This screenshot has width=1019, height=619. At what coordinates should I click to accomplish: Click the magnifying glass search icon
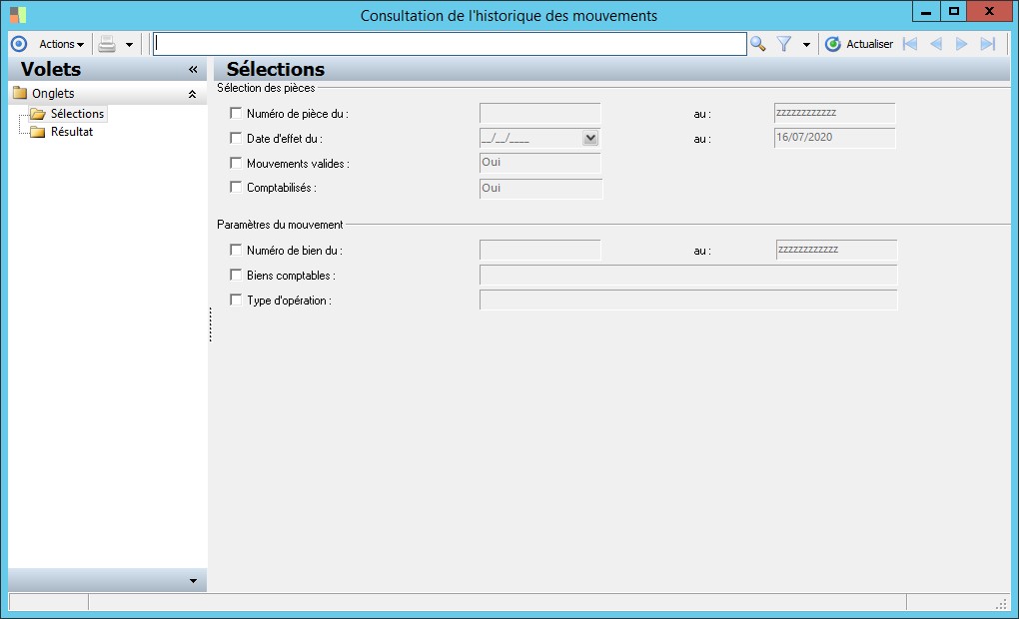pyautogui.click(x=757, y=44)
